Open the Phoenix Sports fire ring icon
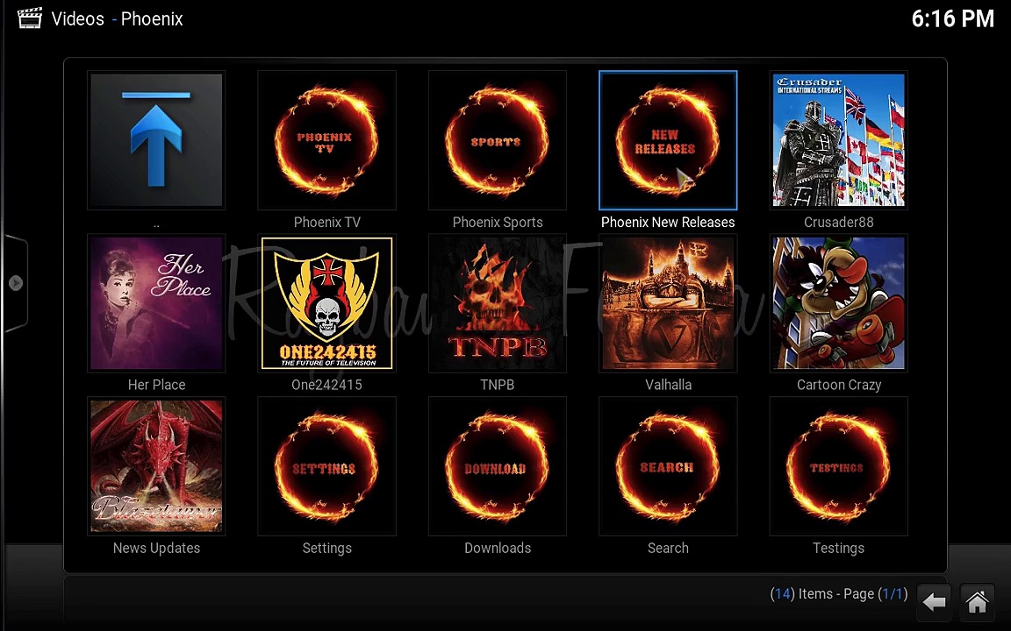1011x631 pixels. [x=497, y=141]
